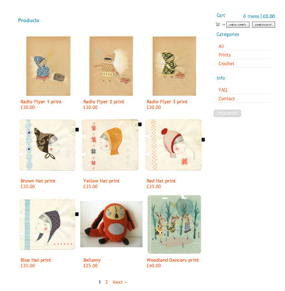Select the All category
The width and height of the screenshot is (285, 291).
tap(221, 46)
